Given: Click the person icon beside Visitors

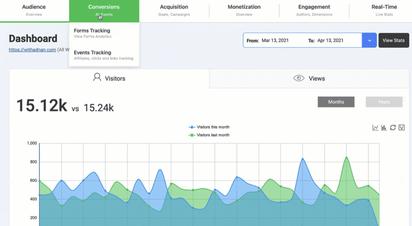Looking at the screenshot, I should click(x=97, y=77).
